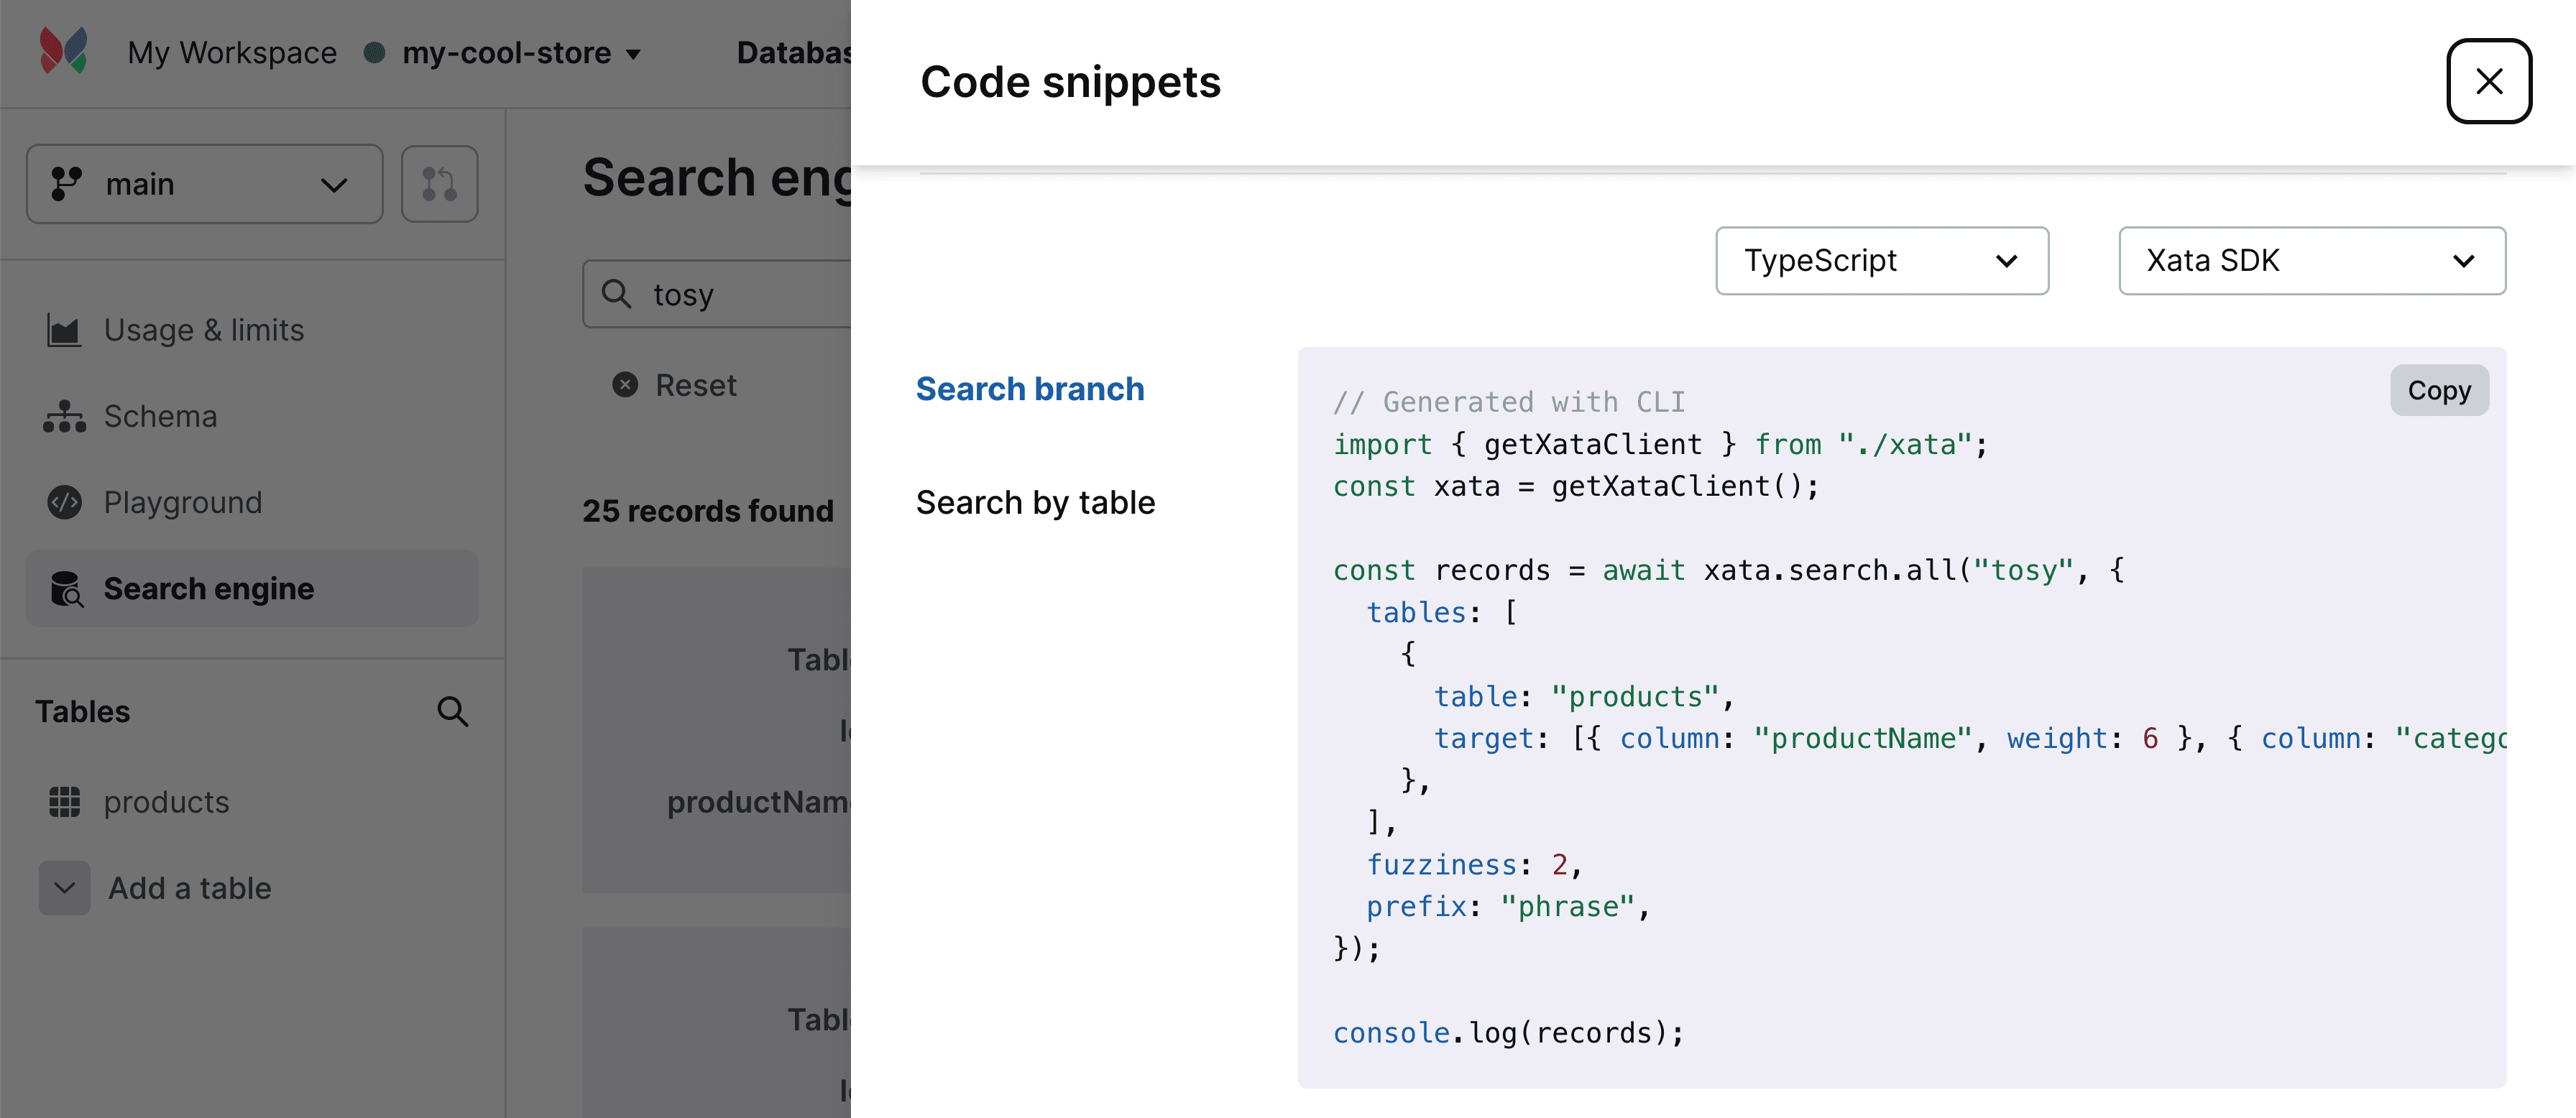
Task: Click the target productName weight line
Action: point(1970,738)
